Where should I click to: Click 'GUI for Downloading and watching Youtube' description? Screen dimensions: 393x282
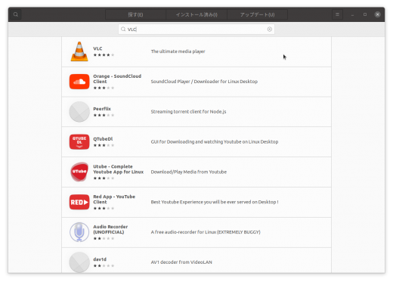click(215, 141)
